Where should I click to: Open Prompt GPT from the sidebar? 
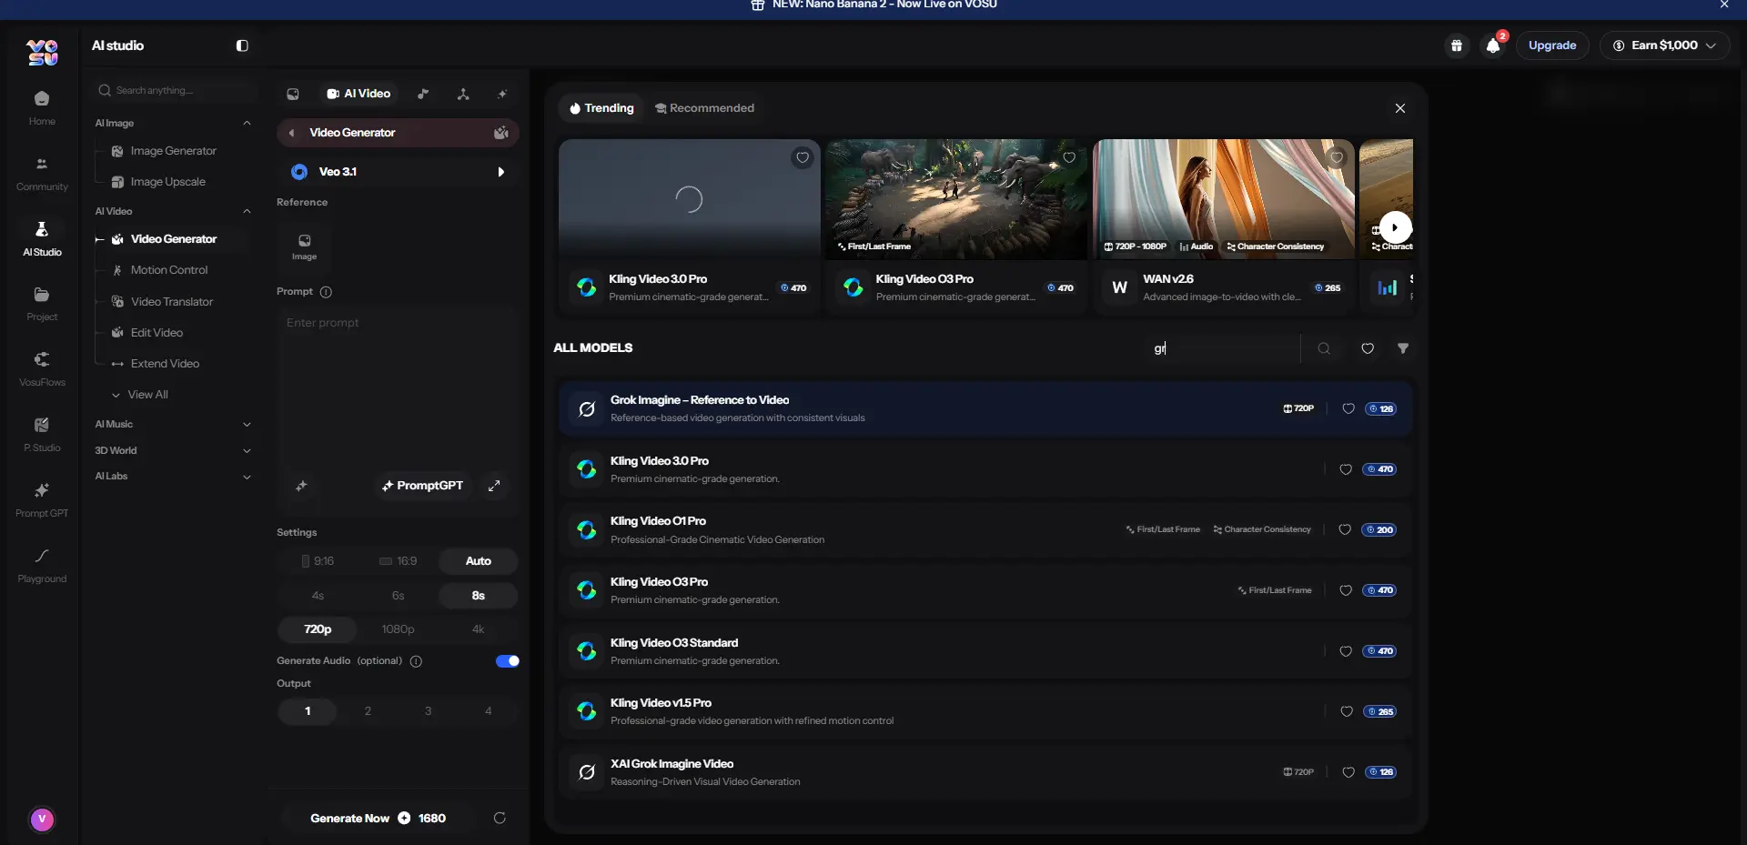pyautogui.click(x=42, y=500)
